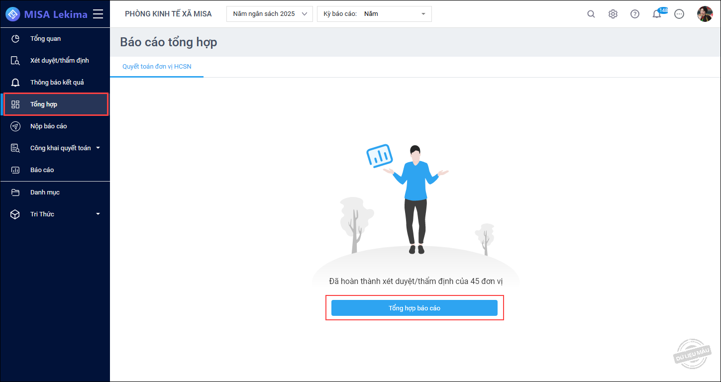Open Thông báo kết quả page
The height and width of the screenshot is (382, 721).
[x=57, y=83]
